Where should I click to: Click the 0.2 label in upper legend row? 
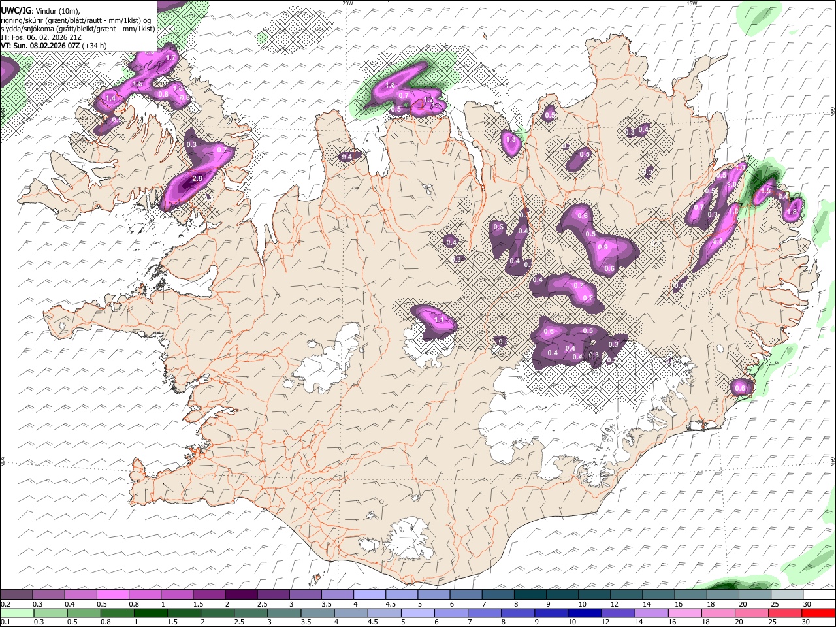tap(5, 604)
